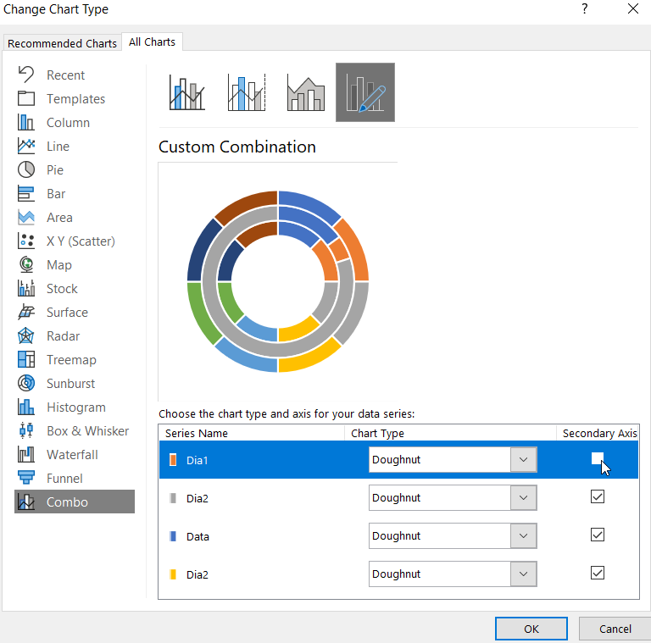Choose the Stacked Area - Clustered Column icon
The width and height of the screenshot is (651, 643).
coord(306,92)
